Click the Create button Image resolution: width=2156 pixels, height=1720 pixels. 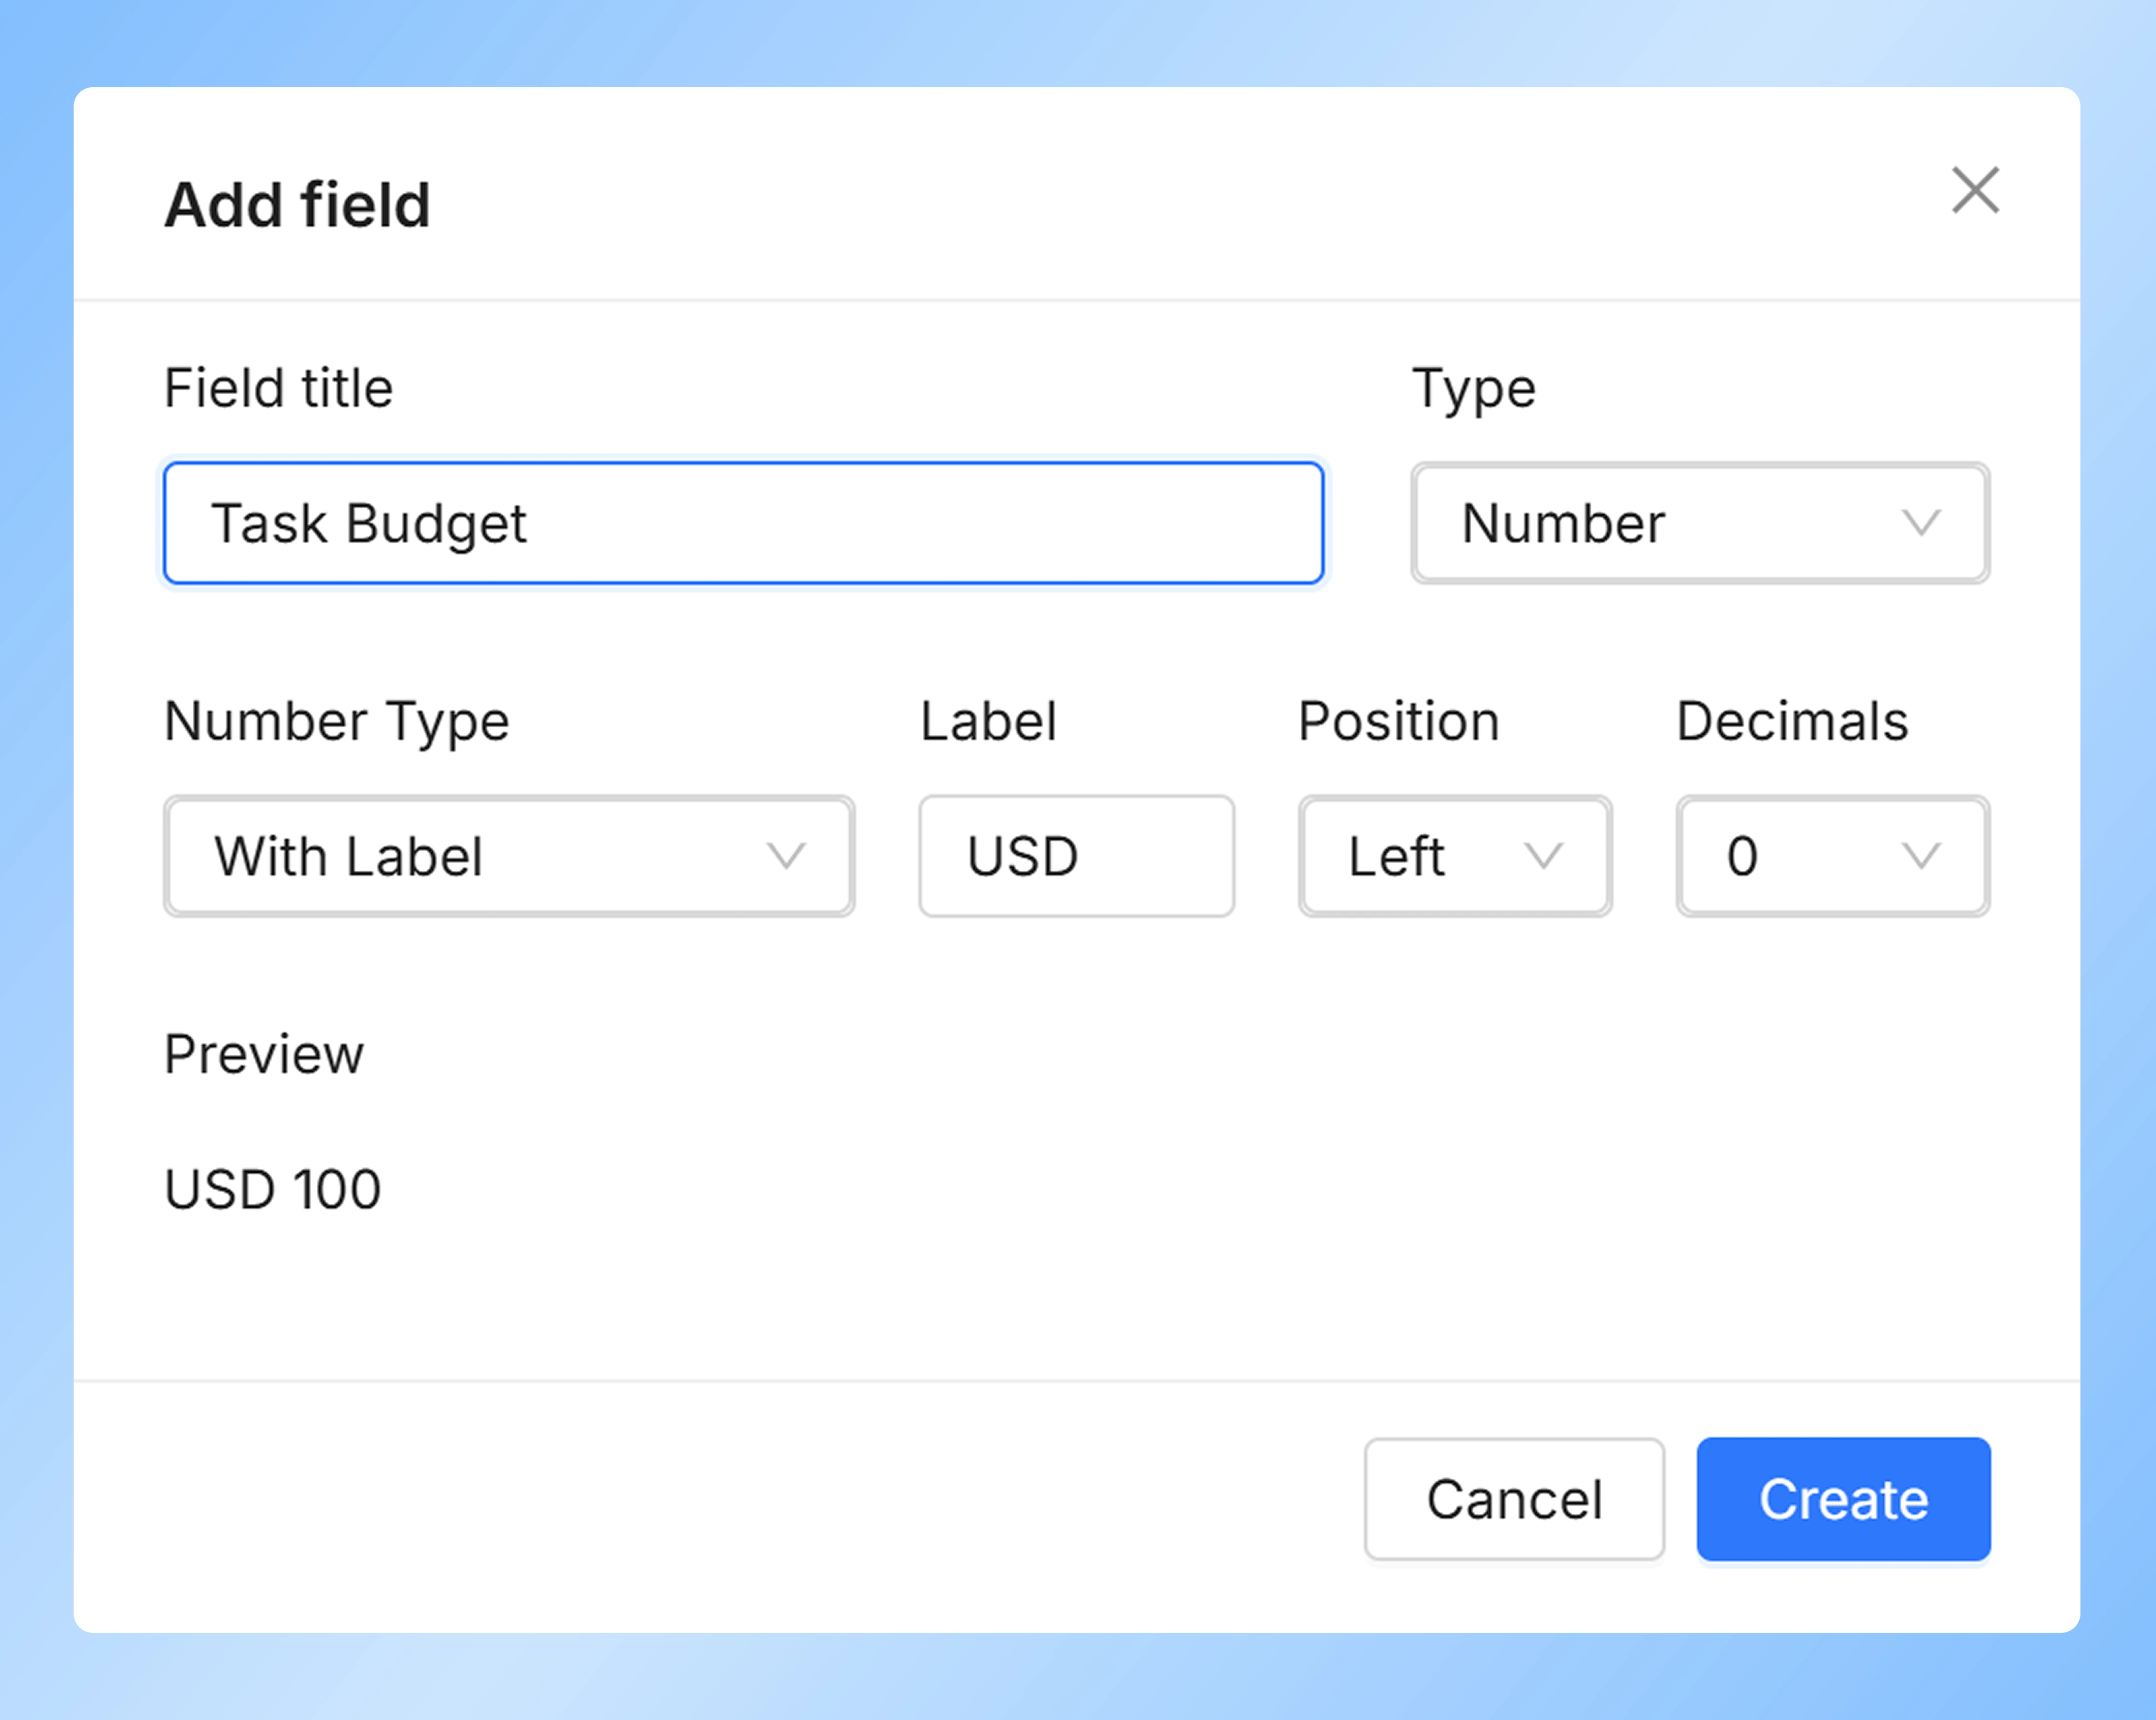(x=1843, y=1500)
